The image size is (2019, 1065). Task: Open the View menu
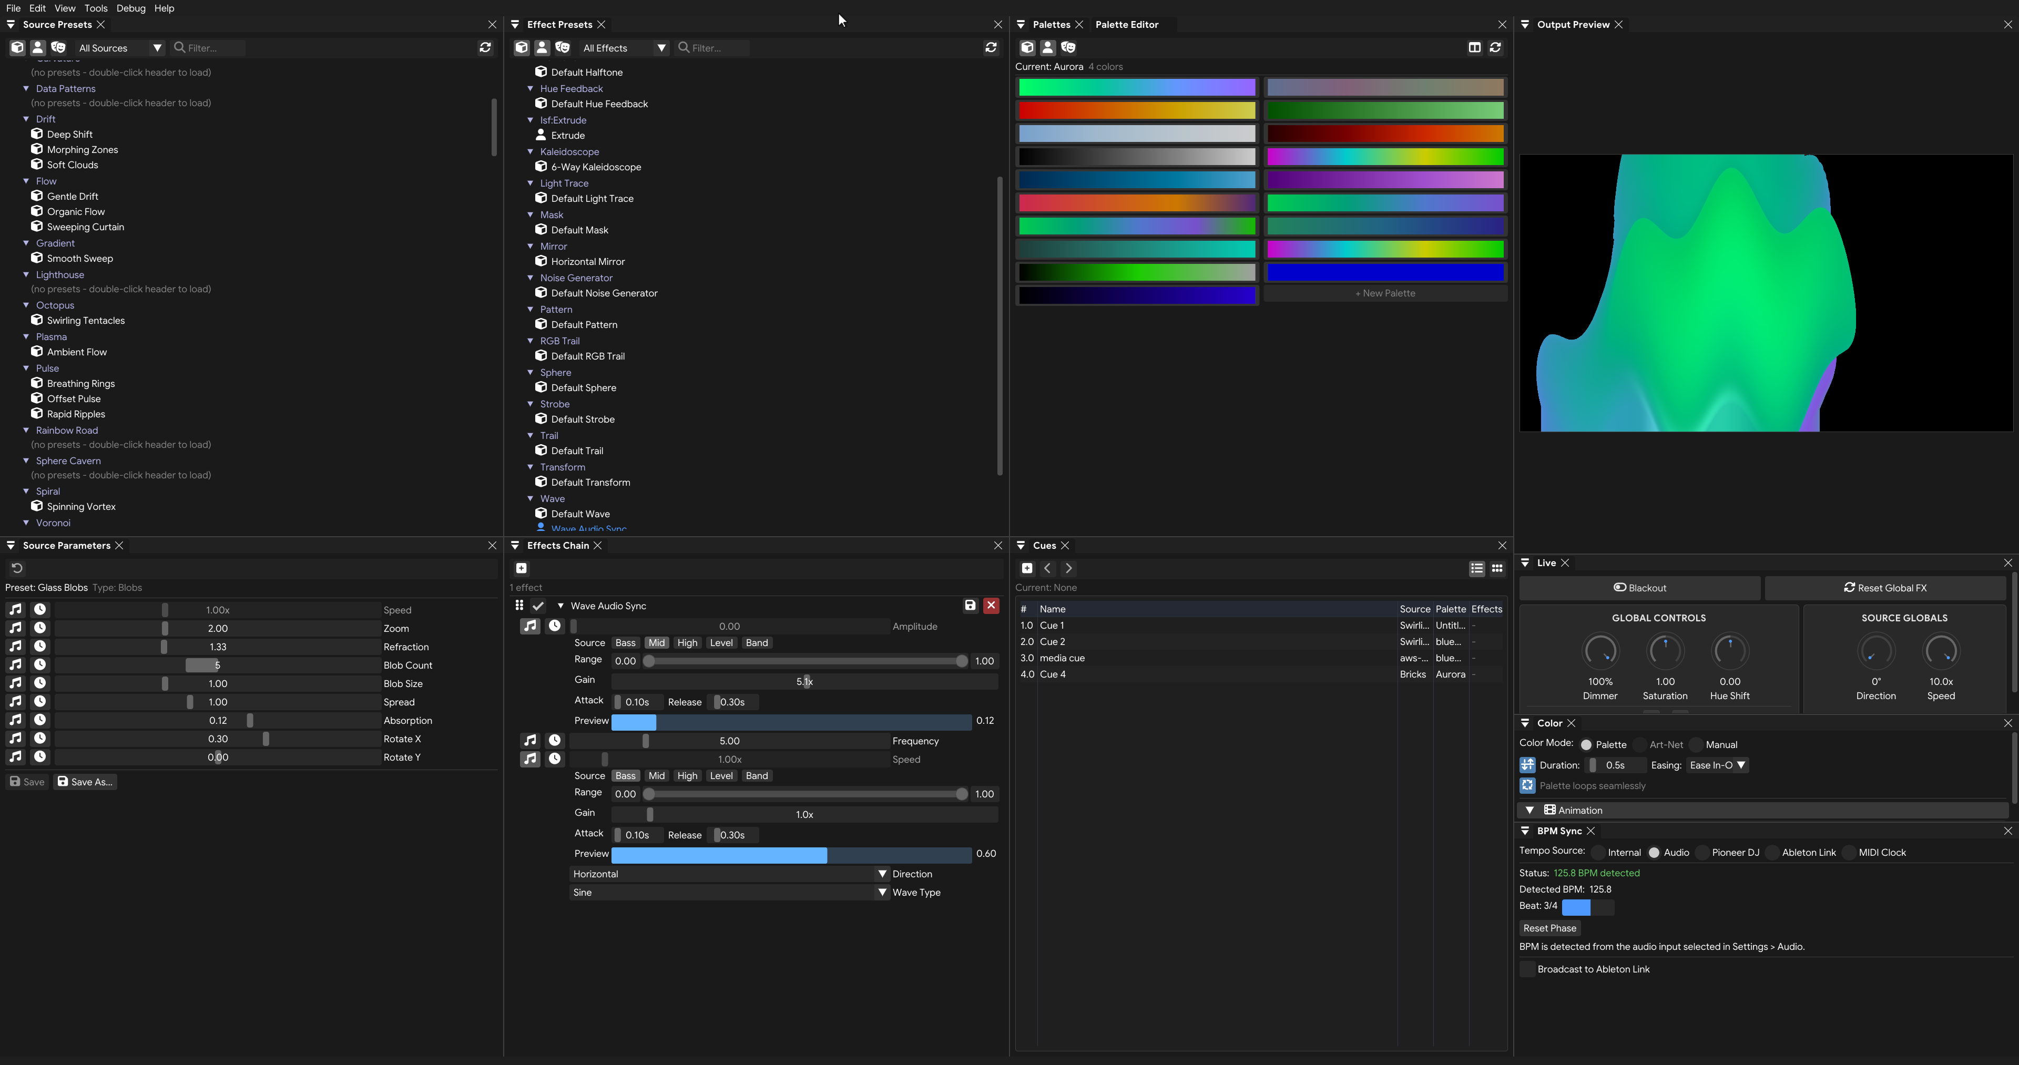click(65, 8)
